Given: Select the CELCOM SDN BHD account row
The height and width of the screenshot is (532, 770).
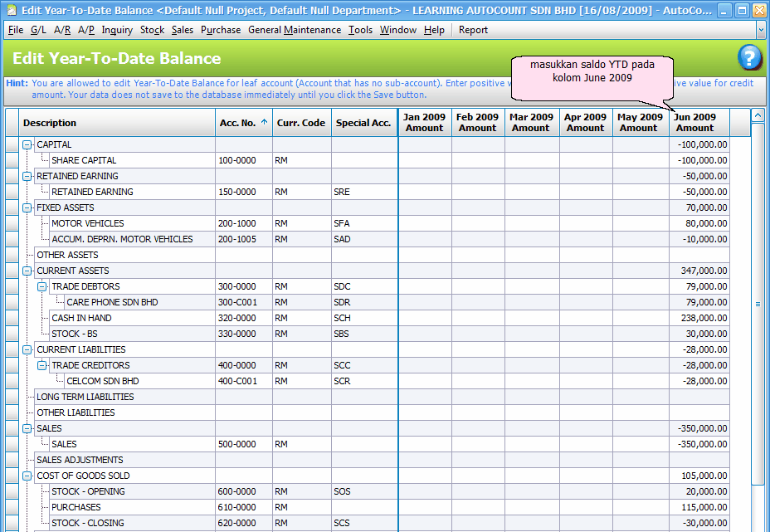Looking at the screenshot, I should pyautogui.click(x=102, y=381).
